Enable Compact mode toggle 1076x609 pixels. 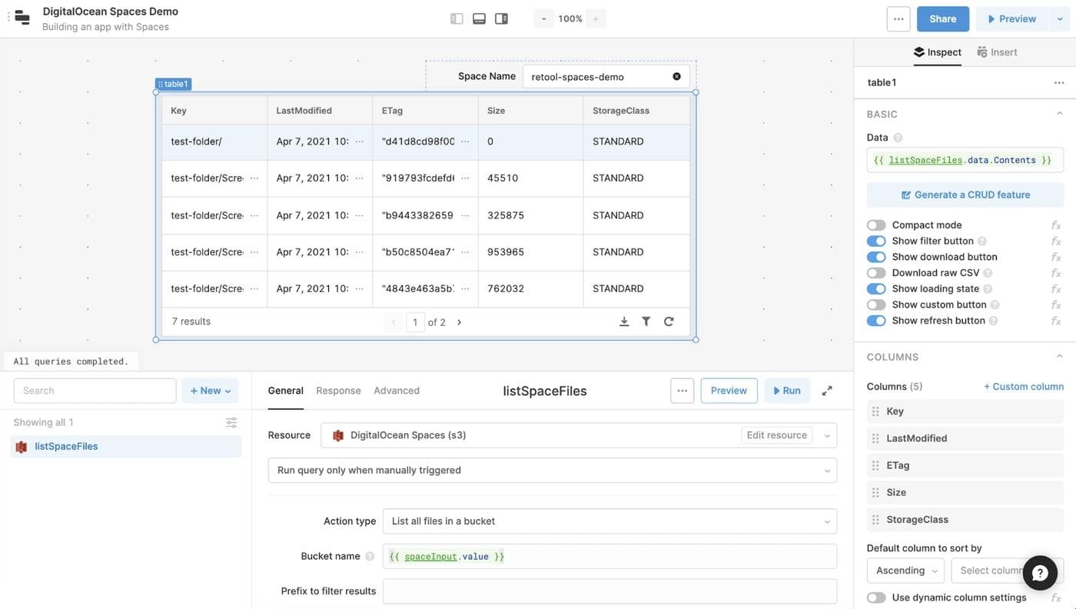click(x=876, y=225)
